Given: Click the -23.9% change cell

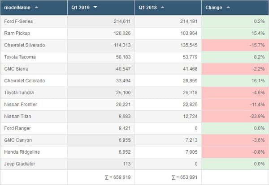Looking at the screenshot, I should pyautogui.click(x=235, y=117).
